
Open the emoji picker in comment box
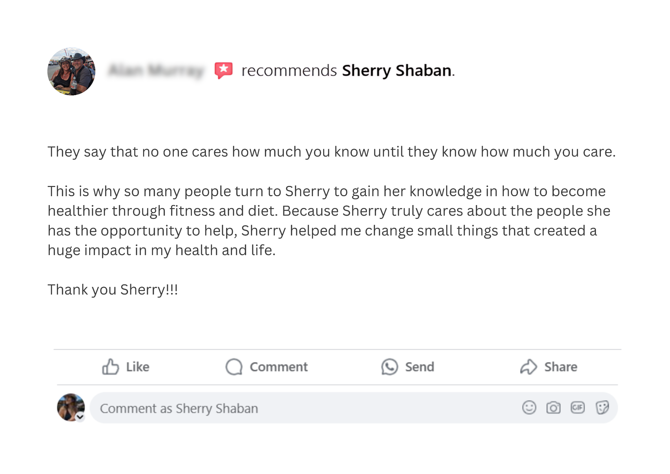pyautogui.click(x=529, y=408)
